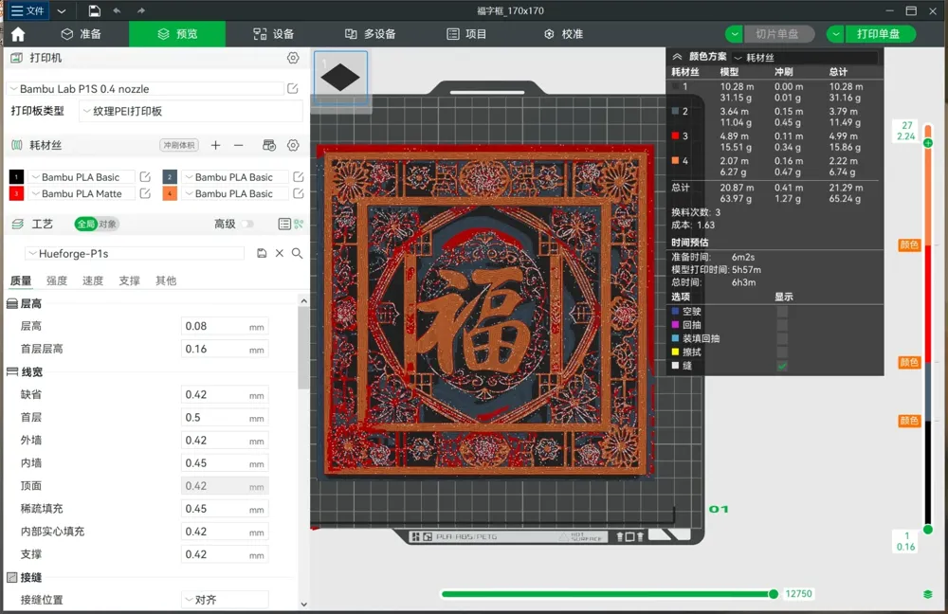Image resolution: width=948 pixels, height=614 pixels.
Task: Switch to the 项目 tab
Action: (466, 34)
